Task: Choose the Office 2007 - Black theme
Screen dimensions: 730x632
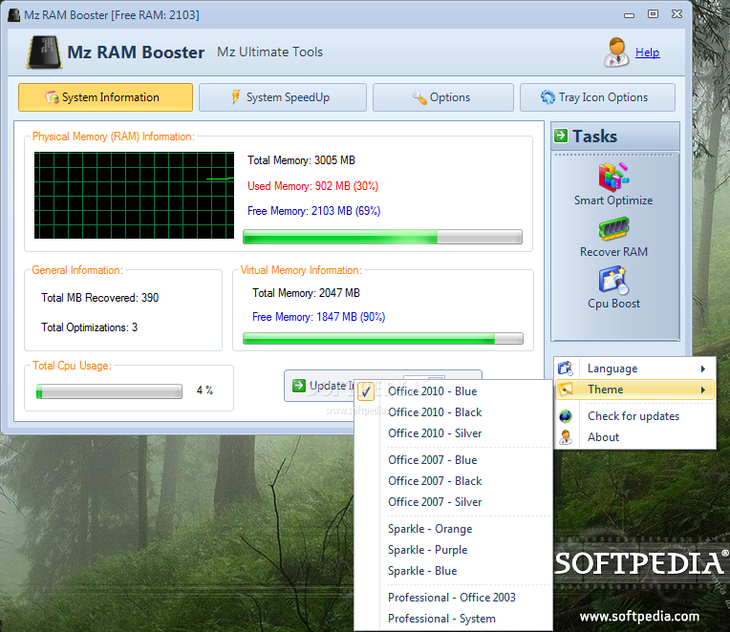Action: [453, 481]
